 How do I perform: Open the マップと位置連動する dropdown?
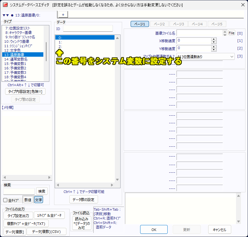tap(205, 57)
